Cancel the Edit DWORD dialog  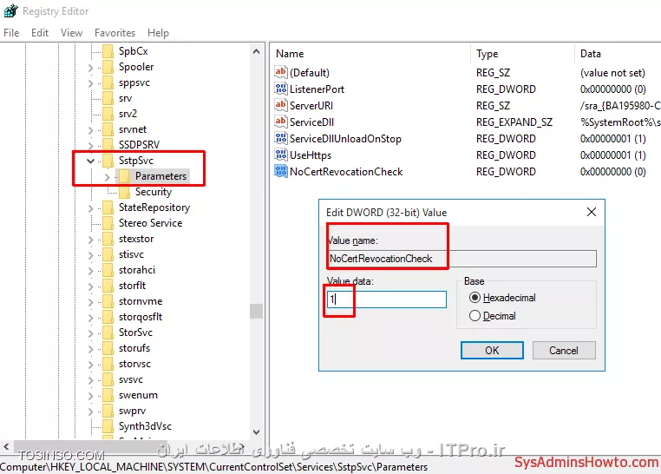pyautogui.click(x=564, y=351)
